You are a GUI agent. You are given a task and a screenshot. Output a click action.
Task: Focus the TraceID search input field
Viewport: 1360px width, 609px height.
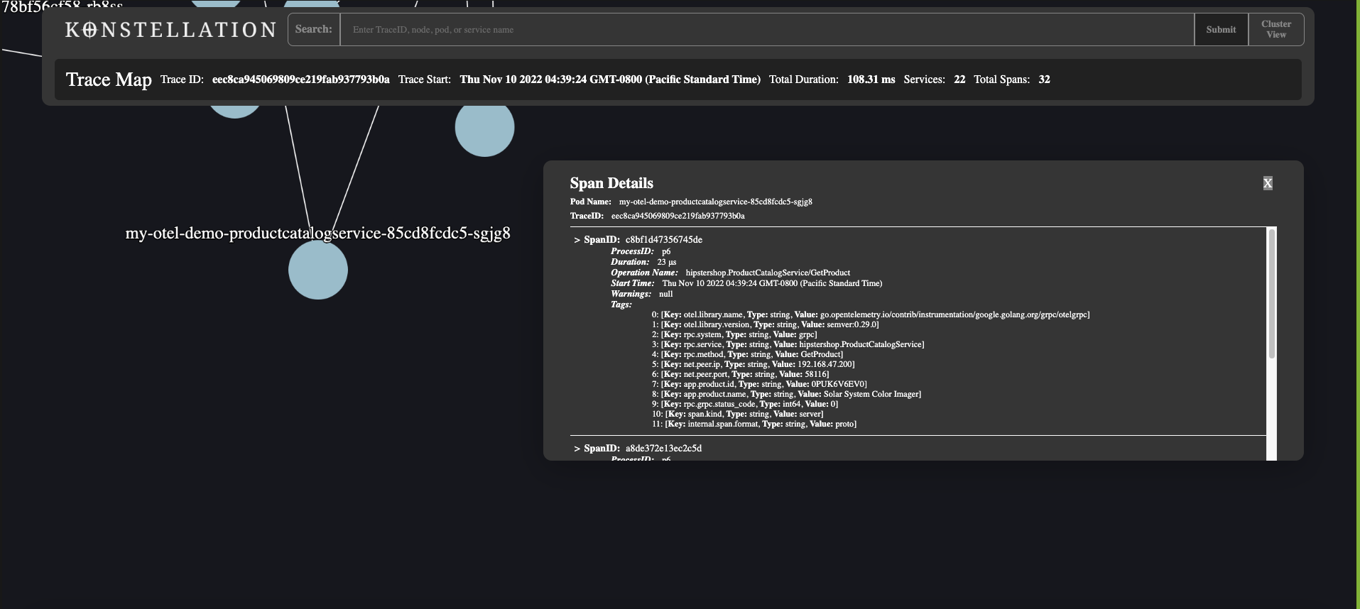(x=767, y=30)
